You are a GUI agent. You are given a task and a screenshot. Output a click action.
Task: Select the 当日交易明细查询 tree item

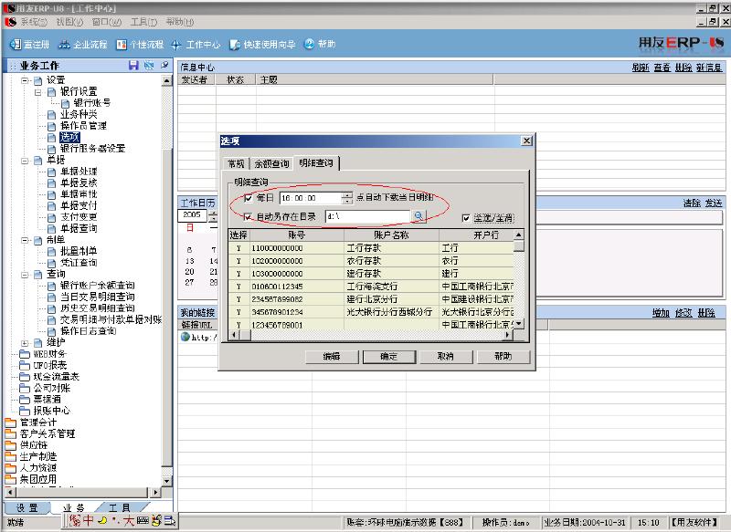click(98, 297)
